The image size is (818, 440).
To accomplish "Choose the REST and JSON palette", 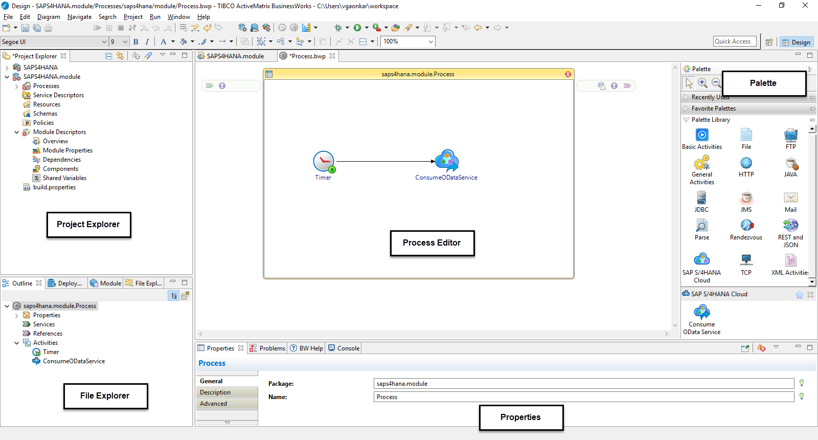I will pyautogui.click(x=790, y=226).
